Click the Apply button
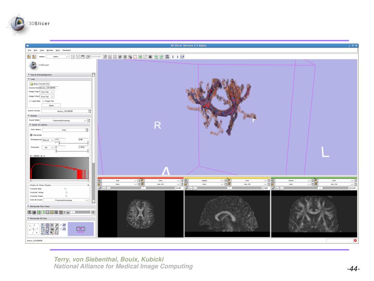This screenshot has height=281, width=374. [x=51, y=105]
